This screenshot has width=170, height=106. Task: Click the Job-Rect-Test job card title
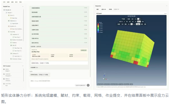click(x=36, y=52)
